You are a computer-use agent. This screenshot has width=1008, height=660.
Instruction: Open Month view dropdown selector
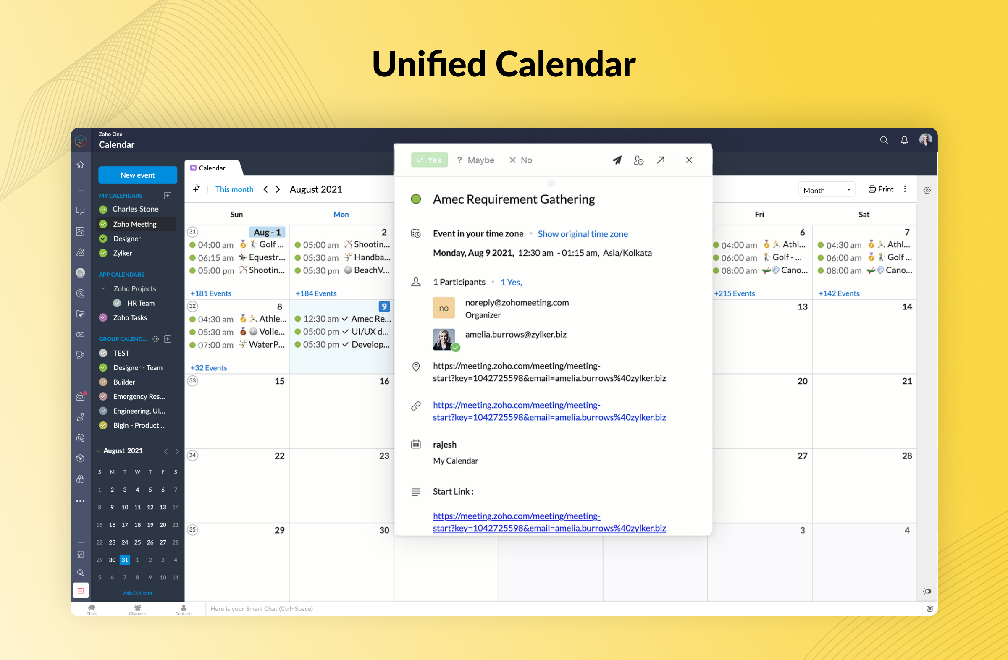(820, 189)
